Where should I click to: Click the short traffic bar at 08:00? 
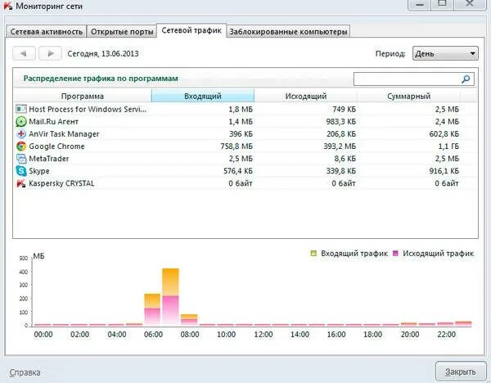coord(189,320)
